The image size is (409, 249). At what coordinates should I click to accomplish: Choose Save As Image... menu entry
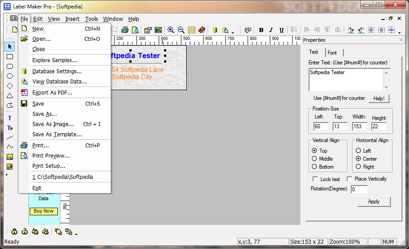65,124
